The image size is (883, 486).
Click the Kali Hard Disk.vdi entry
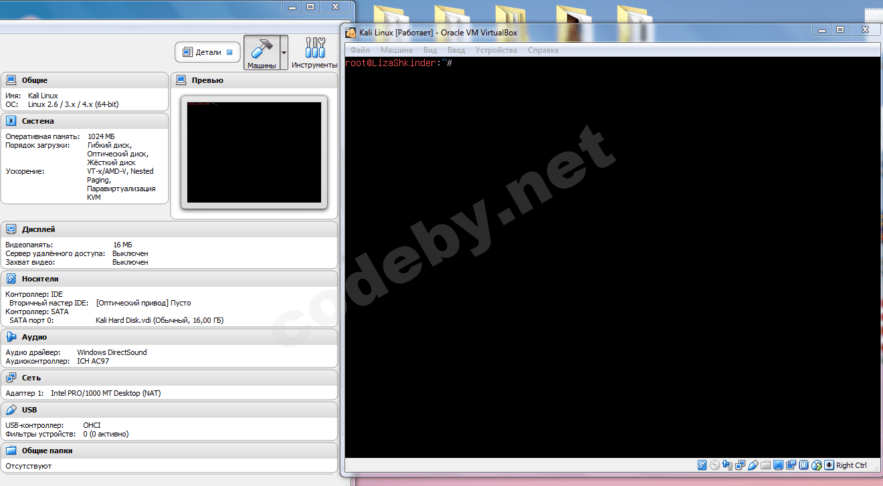pos(160,320)
